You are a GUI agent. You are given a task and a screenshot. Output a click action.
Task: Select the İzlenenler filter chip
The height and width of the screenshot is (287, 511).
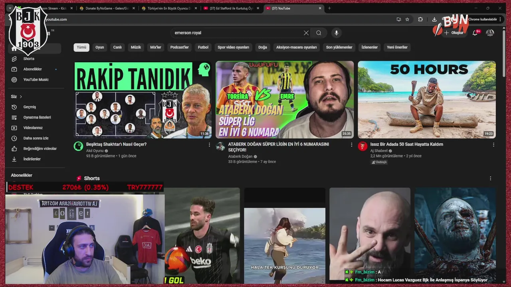click(370, 47)
